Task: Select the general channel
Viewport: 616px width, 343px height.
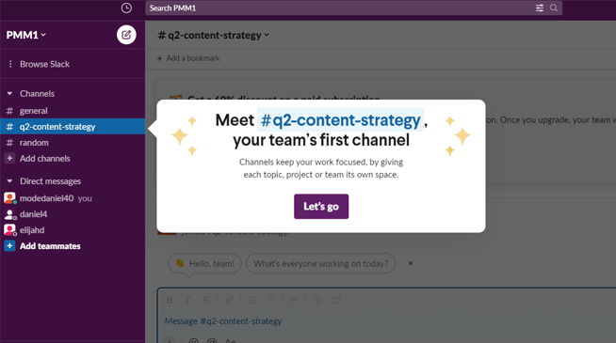Action: tap(73, 111)
